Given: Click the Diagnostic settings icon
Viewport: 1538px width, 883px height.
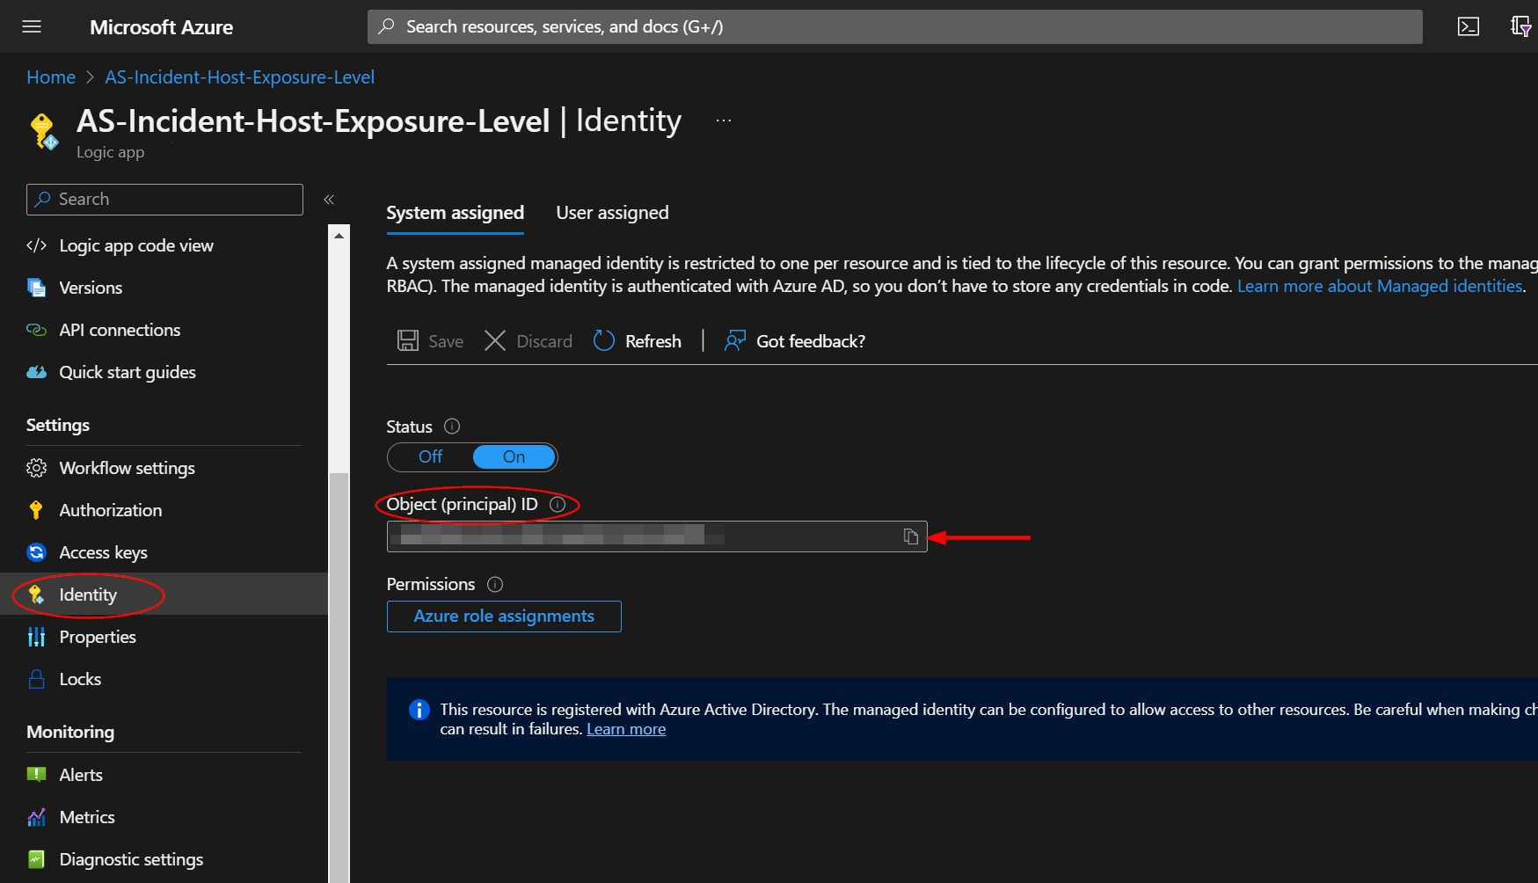Looking at the screenshot, I should pyautogui.click(x=36, y=859).
